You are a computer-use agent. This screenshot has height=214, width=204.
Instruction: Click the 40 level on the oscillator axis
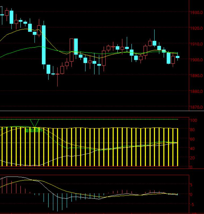(x=192, y=148)
